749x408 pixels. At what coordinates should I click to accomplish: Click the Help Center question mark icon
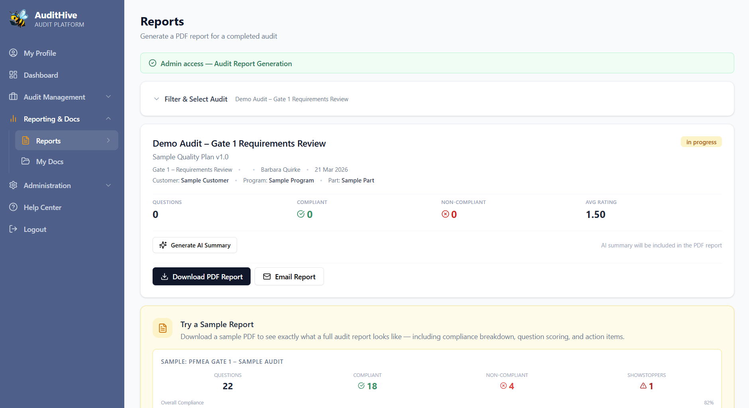13,207
